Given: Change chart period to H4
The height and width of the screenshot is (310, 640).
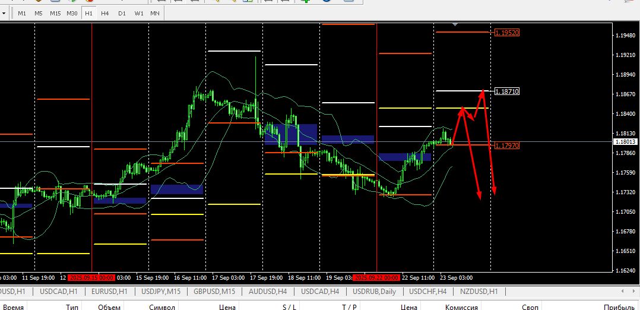Looking at the screenshot, I should [x=105, y=14].
